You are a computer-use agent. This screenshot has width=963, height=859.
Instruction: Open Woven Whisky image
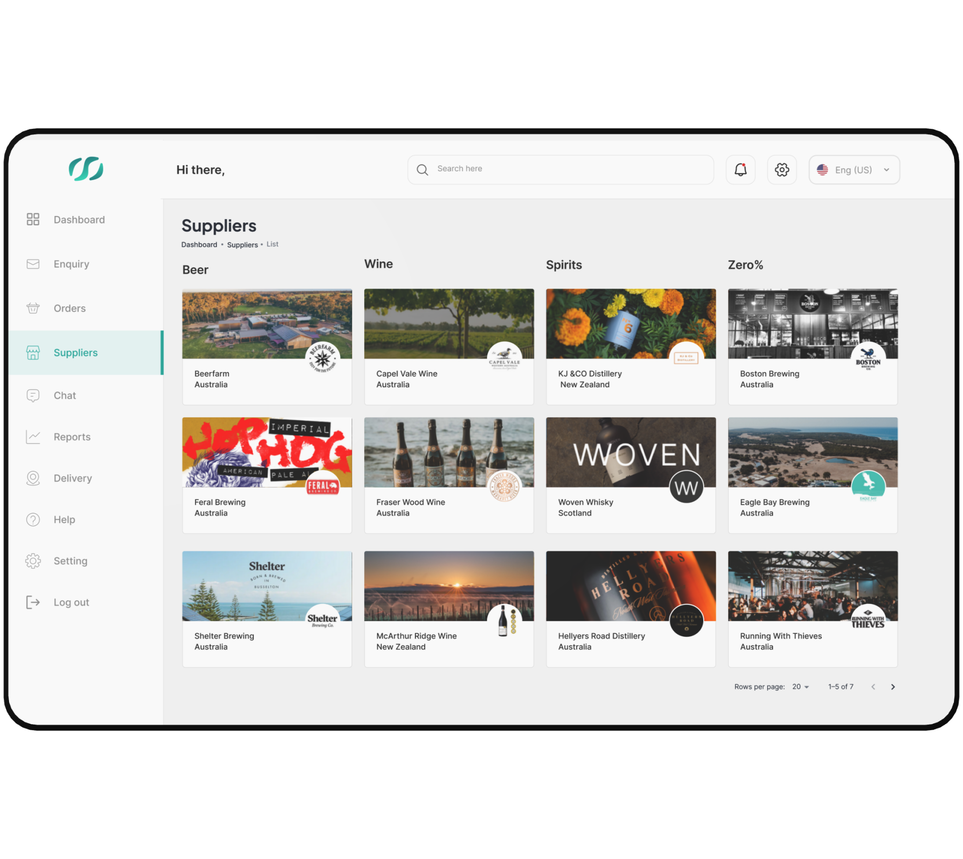coord(630,452)
